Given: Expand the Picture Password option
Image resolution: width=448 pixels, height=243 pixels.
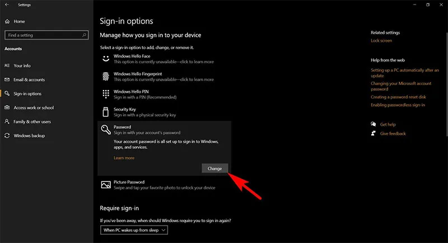Looking at the screenshot, I should (x=164, y=185).
